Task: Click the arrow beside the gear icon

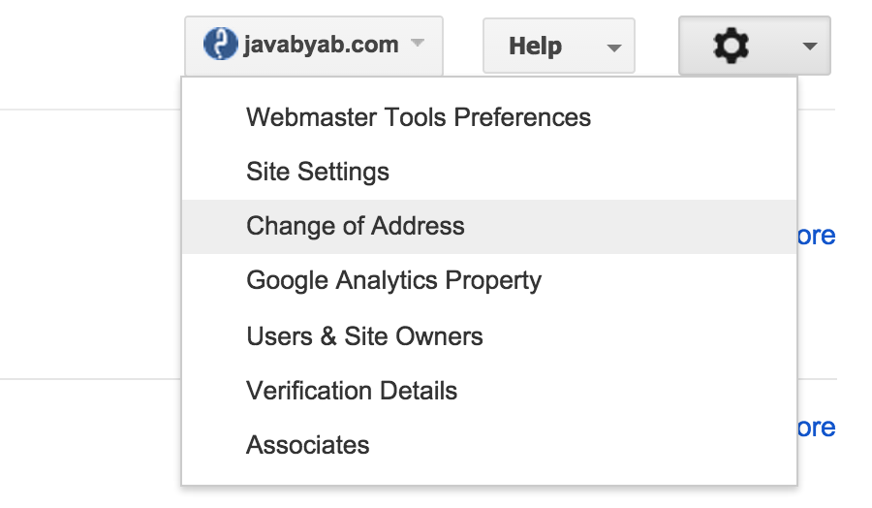Action: (810, 47)
